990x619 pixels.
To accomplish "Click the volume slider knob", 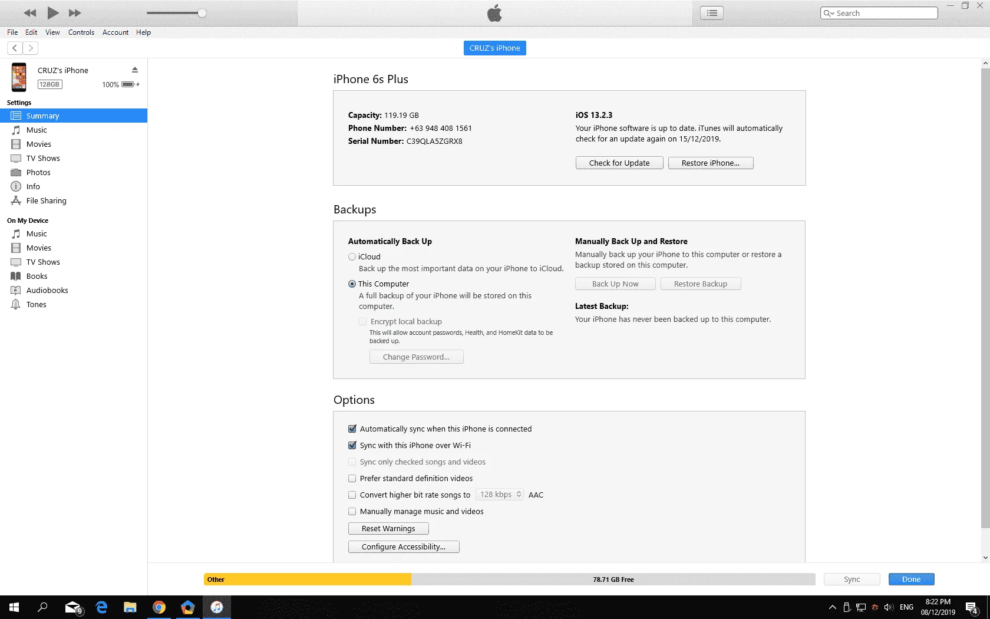I will pos(202,13).
